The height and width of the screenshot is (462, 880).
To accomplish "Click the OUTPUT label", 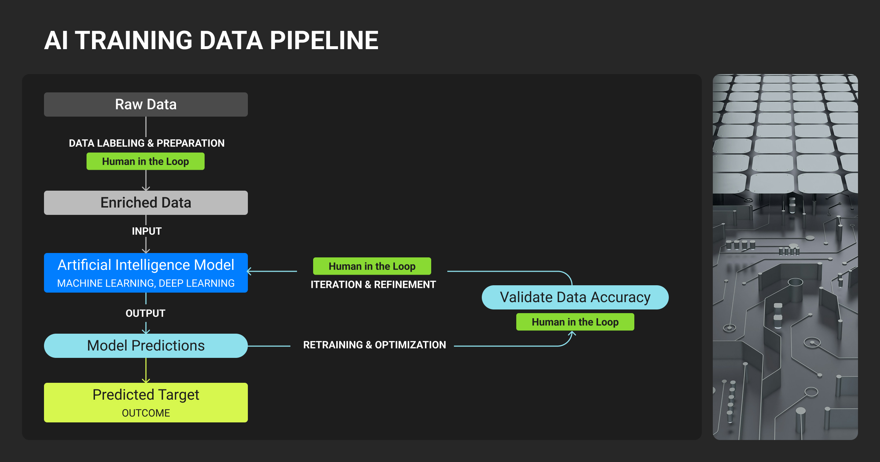I will coord(146,313).
